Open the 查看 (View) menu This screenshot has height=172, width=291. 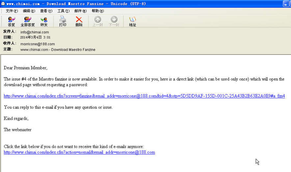click(x=46, y=11)
